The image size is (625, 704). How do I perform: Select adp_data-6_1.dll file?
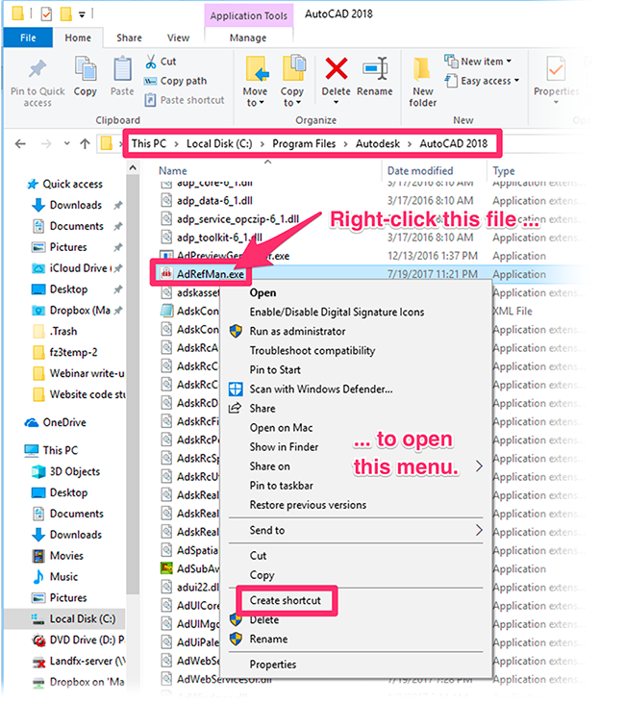tap(214, 201)
